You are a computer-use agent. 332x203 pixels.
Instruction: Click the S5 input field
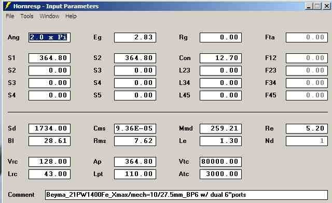135,96
